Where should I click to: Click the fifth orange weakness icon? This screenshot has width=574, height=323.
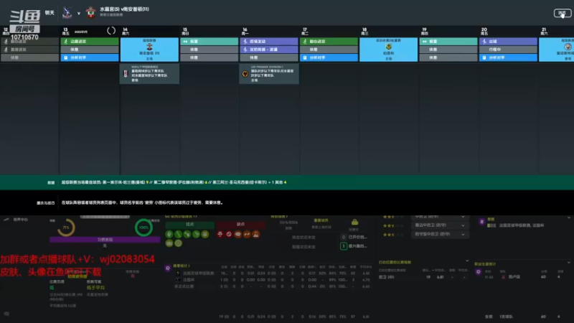256,234
